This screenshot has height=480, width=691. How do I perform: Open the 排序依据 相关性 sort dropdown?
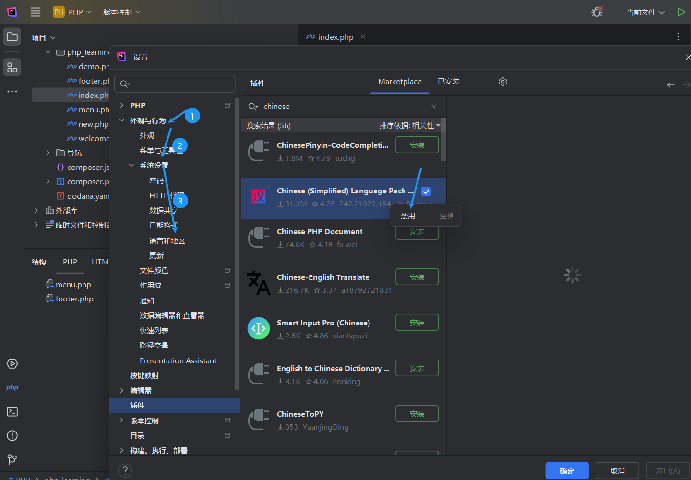(410, 125)
